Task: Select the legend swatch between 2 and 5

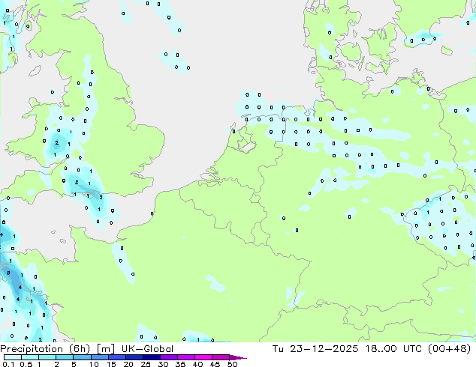Action: click(65, 357)
